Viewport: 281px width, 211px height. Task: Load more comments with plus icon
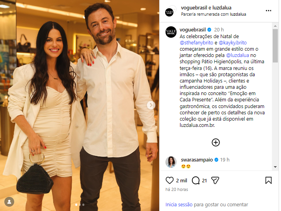point(216,142)
